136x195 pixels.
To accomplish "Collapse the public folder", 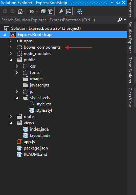I will (x=11, y=60).
